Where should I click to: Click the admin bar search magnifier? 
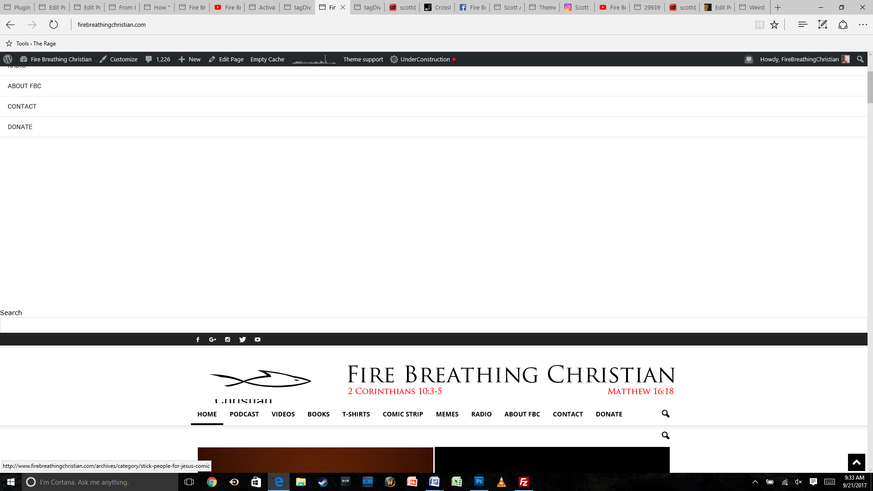[x=860, y=59]
